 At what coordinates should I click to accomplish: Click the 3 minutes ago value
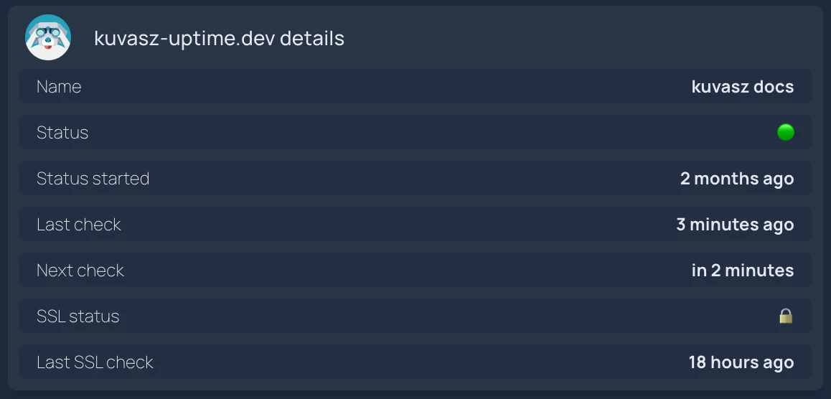[x=734, y=225]
